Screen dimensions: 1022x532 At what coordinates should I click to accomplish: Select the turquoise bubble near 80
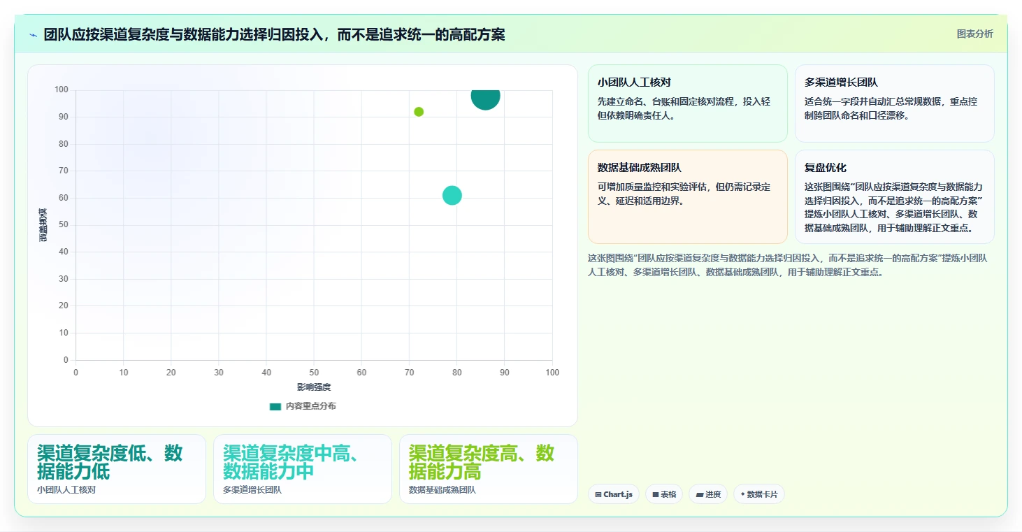tap(452, 195)
